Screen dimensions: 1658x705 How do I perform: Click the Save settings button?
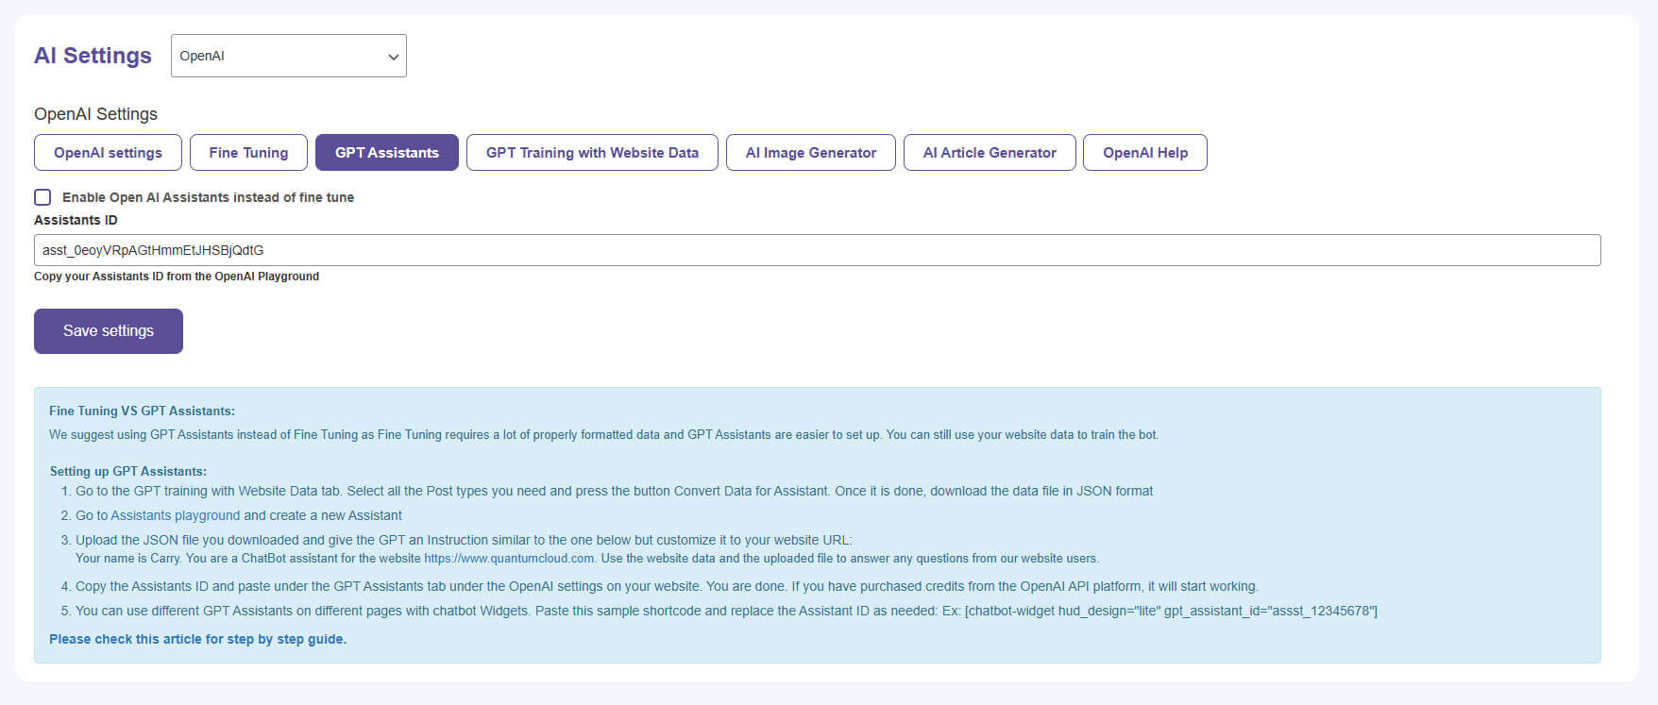(109, 331)
